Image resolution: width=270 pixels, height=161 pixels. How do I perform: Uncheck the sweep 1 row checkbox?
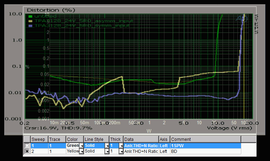(27, 145)
